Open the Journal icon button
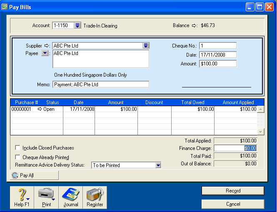The image size is (277, 212). coord(71,197)
